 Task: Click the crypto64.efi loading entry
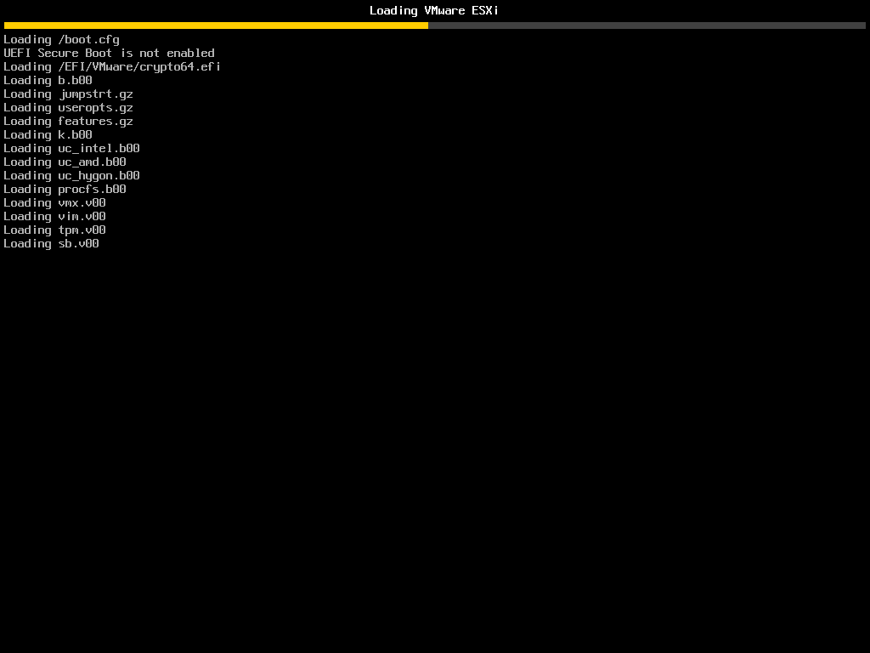point(111,66)
